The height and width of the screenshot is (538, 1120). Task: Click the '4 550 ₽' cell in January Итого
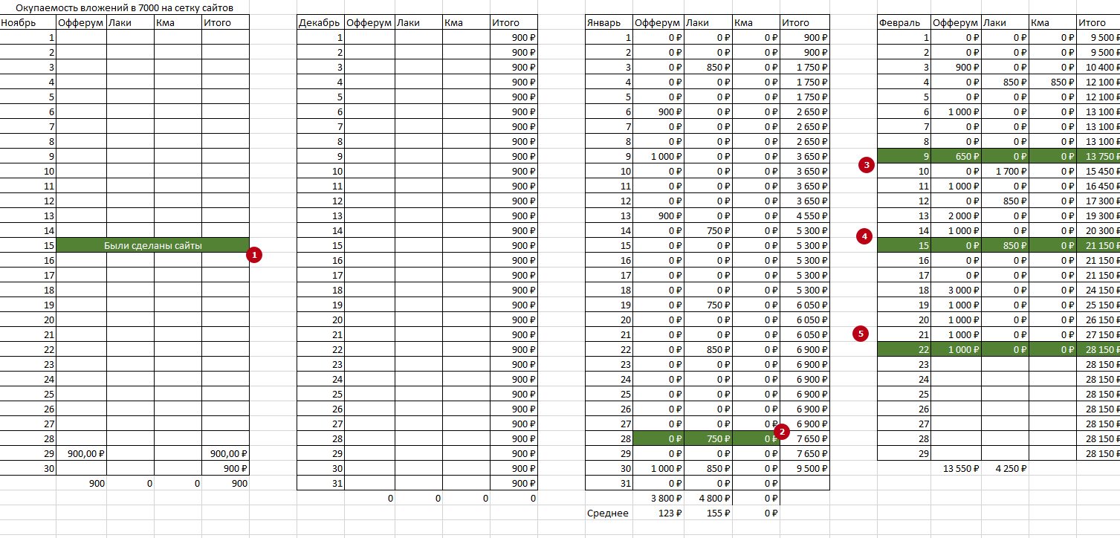coord(805,215)
